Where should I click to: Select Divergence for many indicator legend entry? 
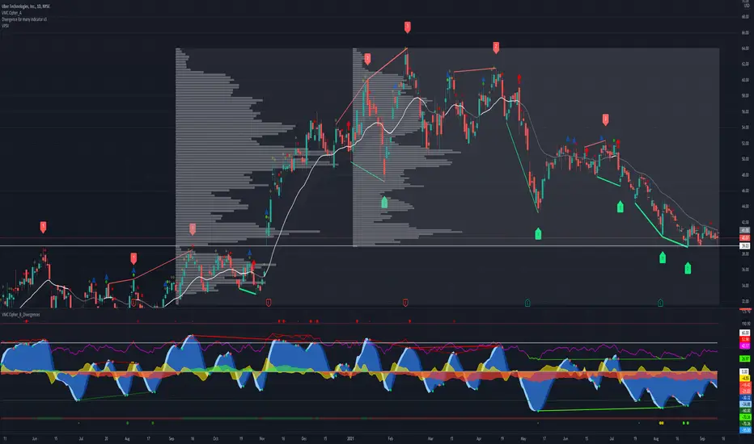[x=24, y=19]
